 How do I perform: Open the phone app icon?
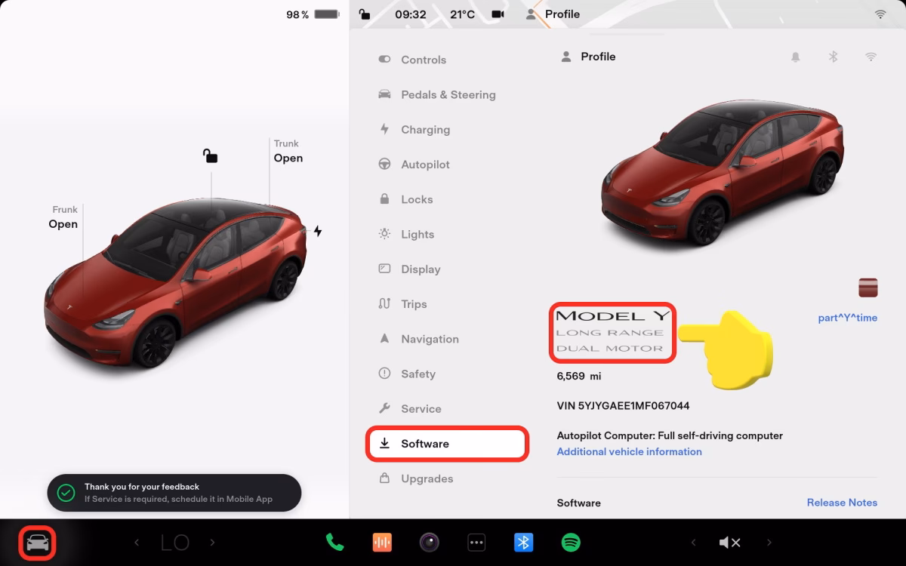point(334,542)
